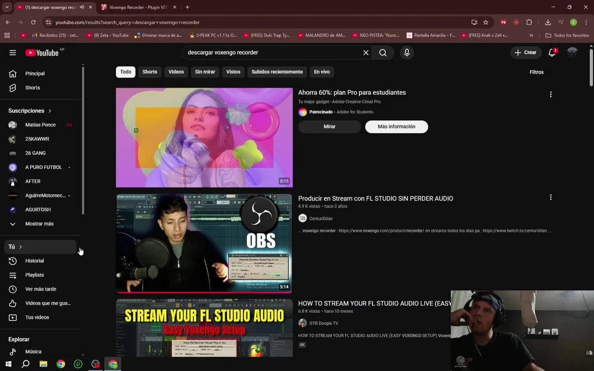Open the Crear menu
The width and height of the screenshot is (594, 371).
point(526,53)
